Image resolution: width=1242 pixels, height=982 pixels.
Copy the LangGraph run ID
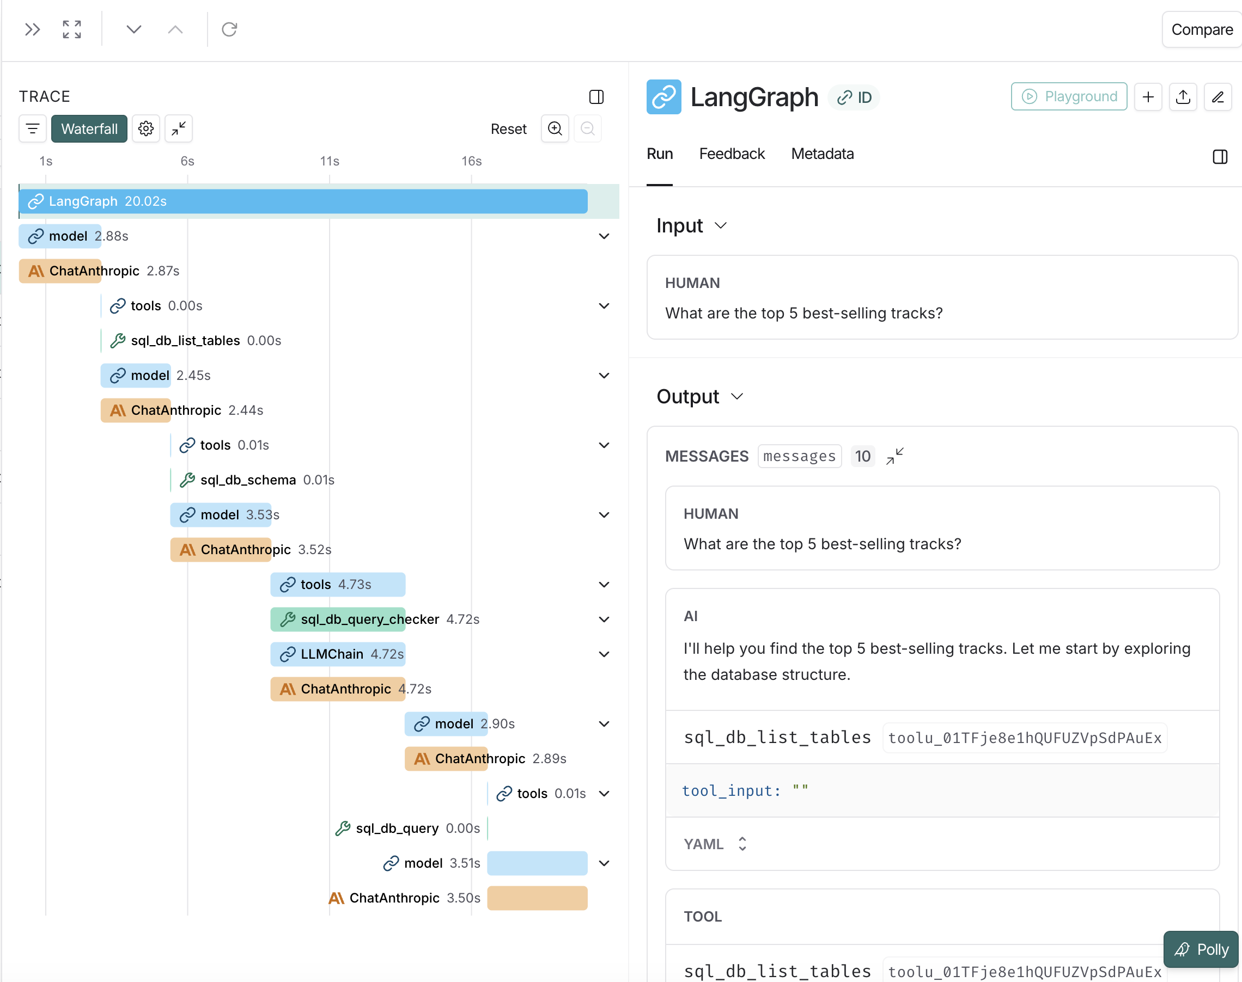click(x=854, y=97)
